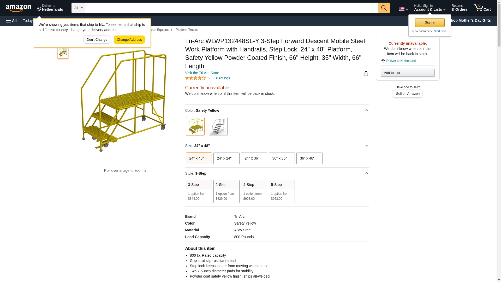
Task: Select the 36" x 36" size option
Action: coord(282,158)
